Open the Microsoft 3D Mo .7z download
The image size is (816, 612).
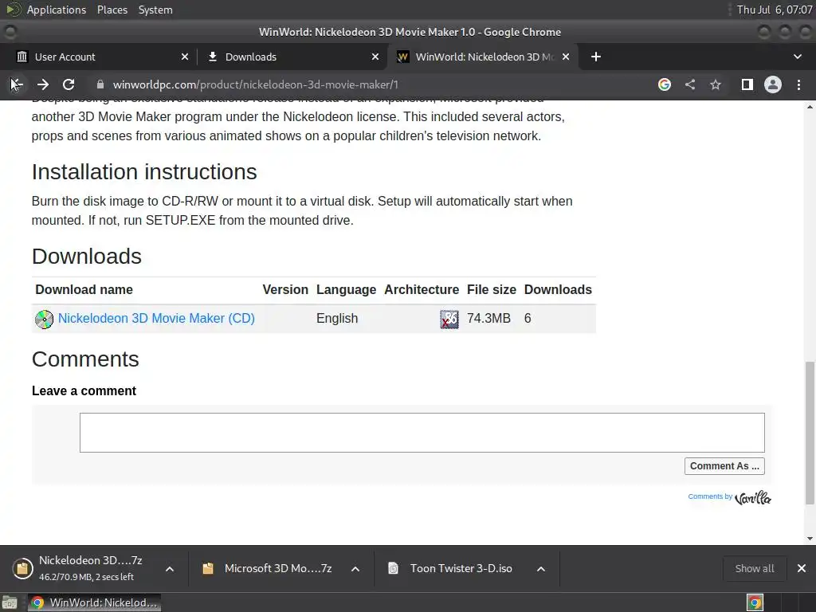coord(268,568)
